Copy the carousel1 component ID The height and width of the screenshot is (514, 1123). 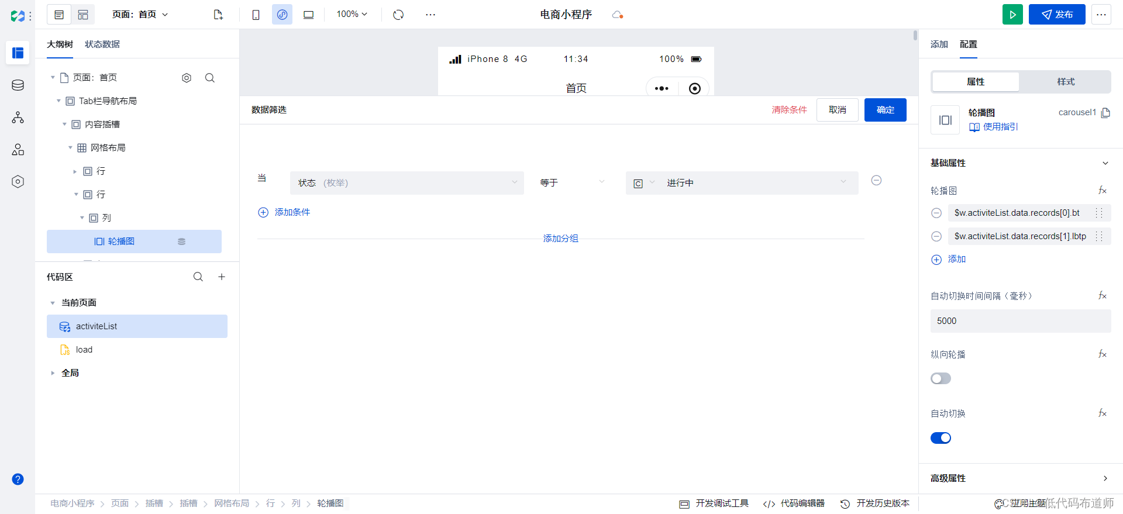(1105, 113)
